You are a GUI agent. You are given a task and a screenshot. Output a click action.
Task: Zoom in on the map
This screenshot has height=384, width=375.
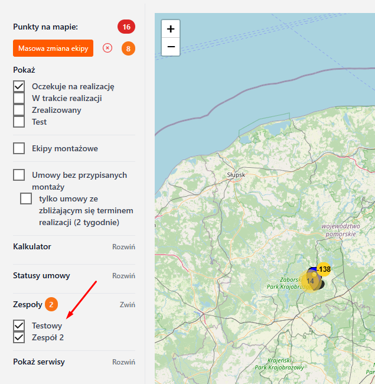tap(171, 29)
